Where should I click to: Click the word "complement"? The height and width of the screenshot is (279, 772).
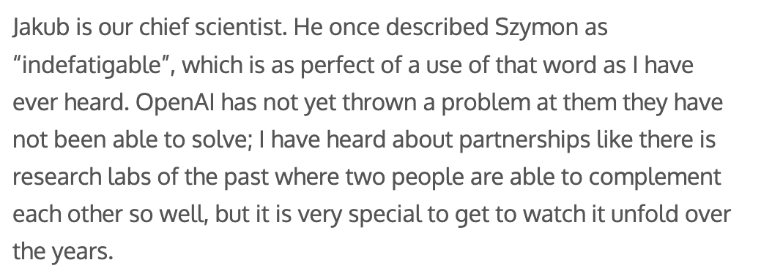[655, 178]
